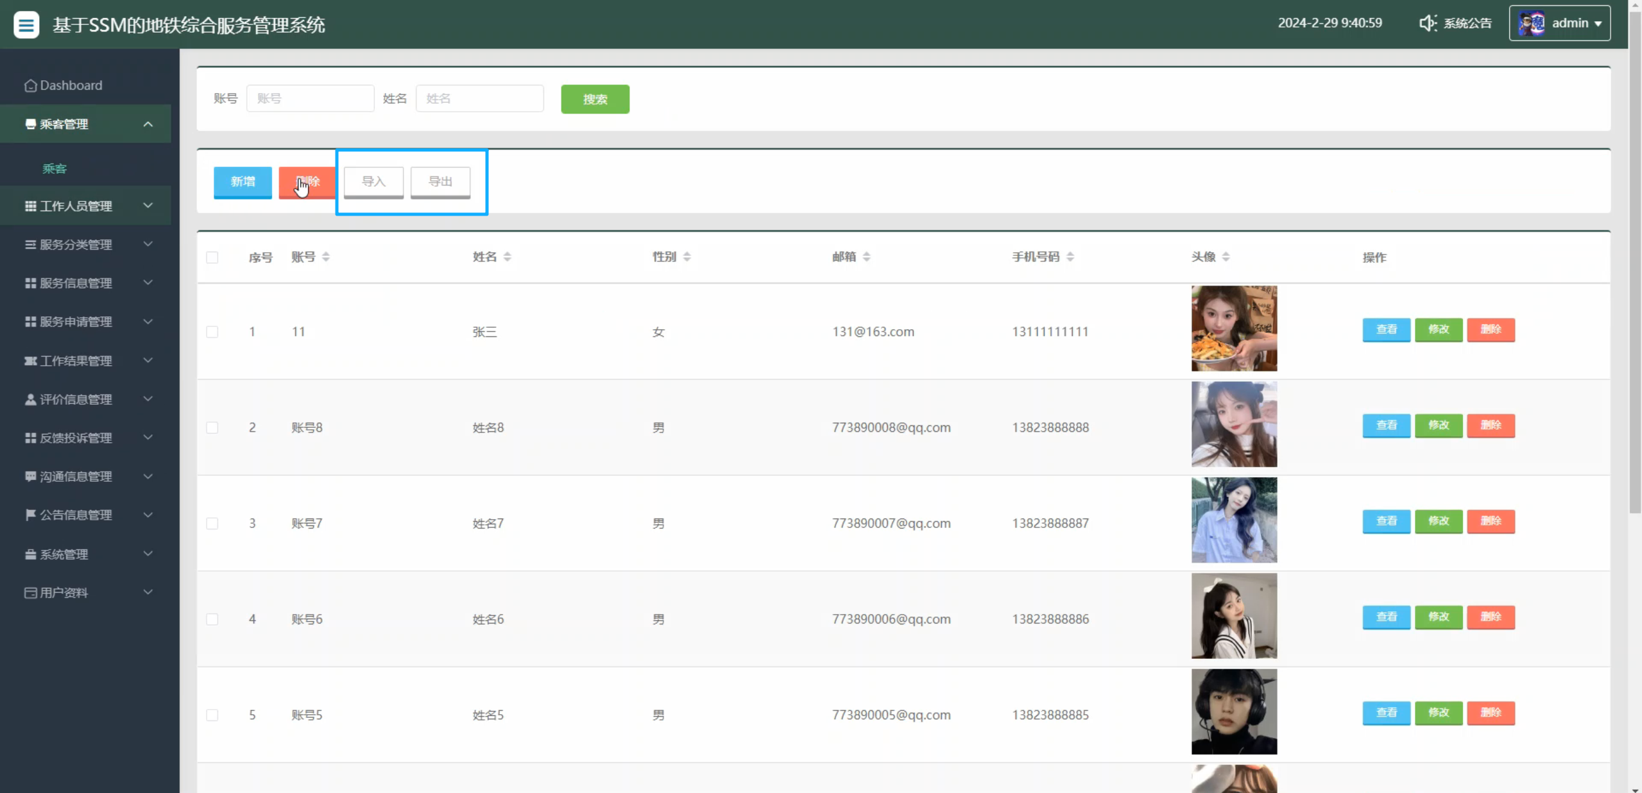Sort by the 手机号码 column arrows
The image size is (1642, 793).
(x=1070, y=257)
